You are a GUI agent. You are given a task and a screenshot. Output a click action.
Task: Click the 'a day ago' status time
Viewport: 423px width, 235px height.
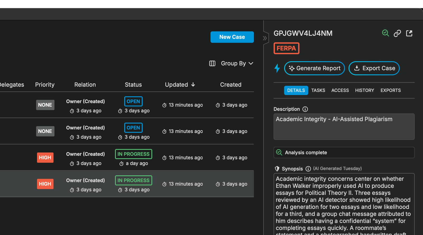[137, 163]
